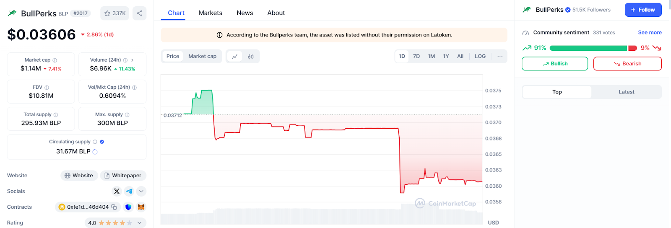Toggle chart to Market cap view
671x228 pixels.
(x=202, y=56)
